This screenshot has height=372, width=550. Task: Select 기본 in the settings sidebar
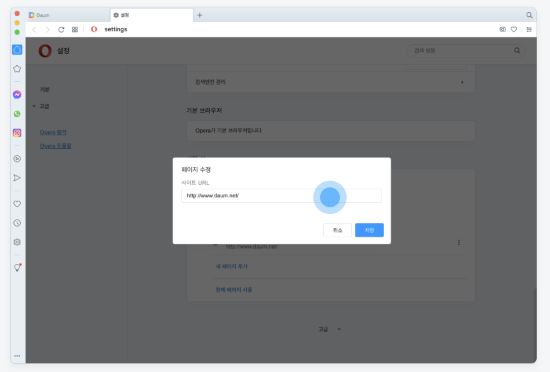tap(45, 90)
